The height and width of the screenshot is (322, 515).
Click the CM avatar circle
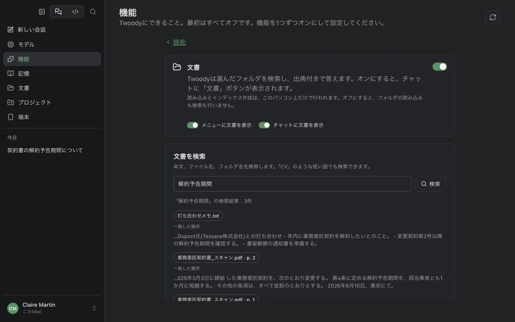(x=13, y=308)
